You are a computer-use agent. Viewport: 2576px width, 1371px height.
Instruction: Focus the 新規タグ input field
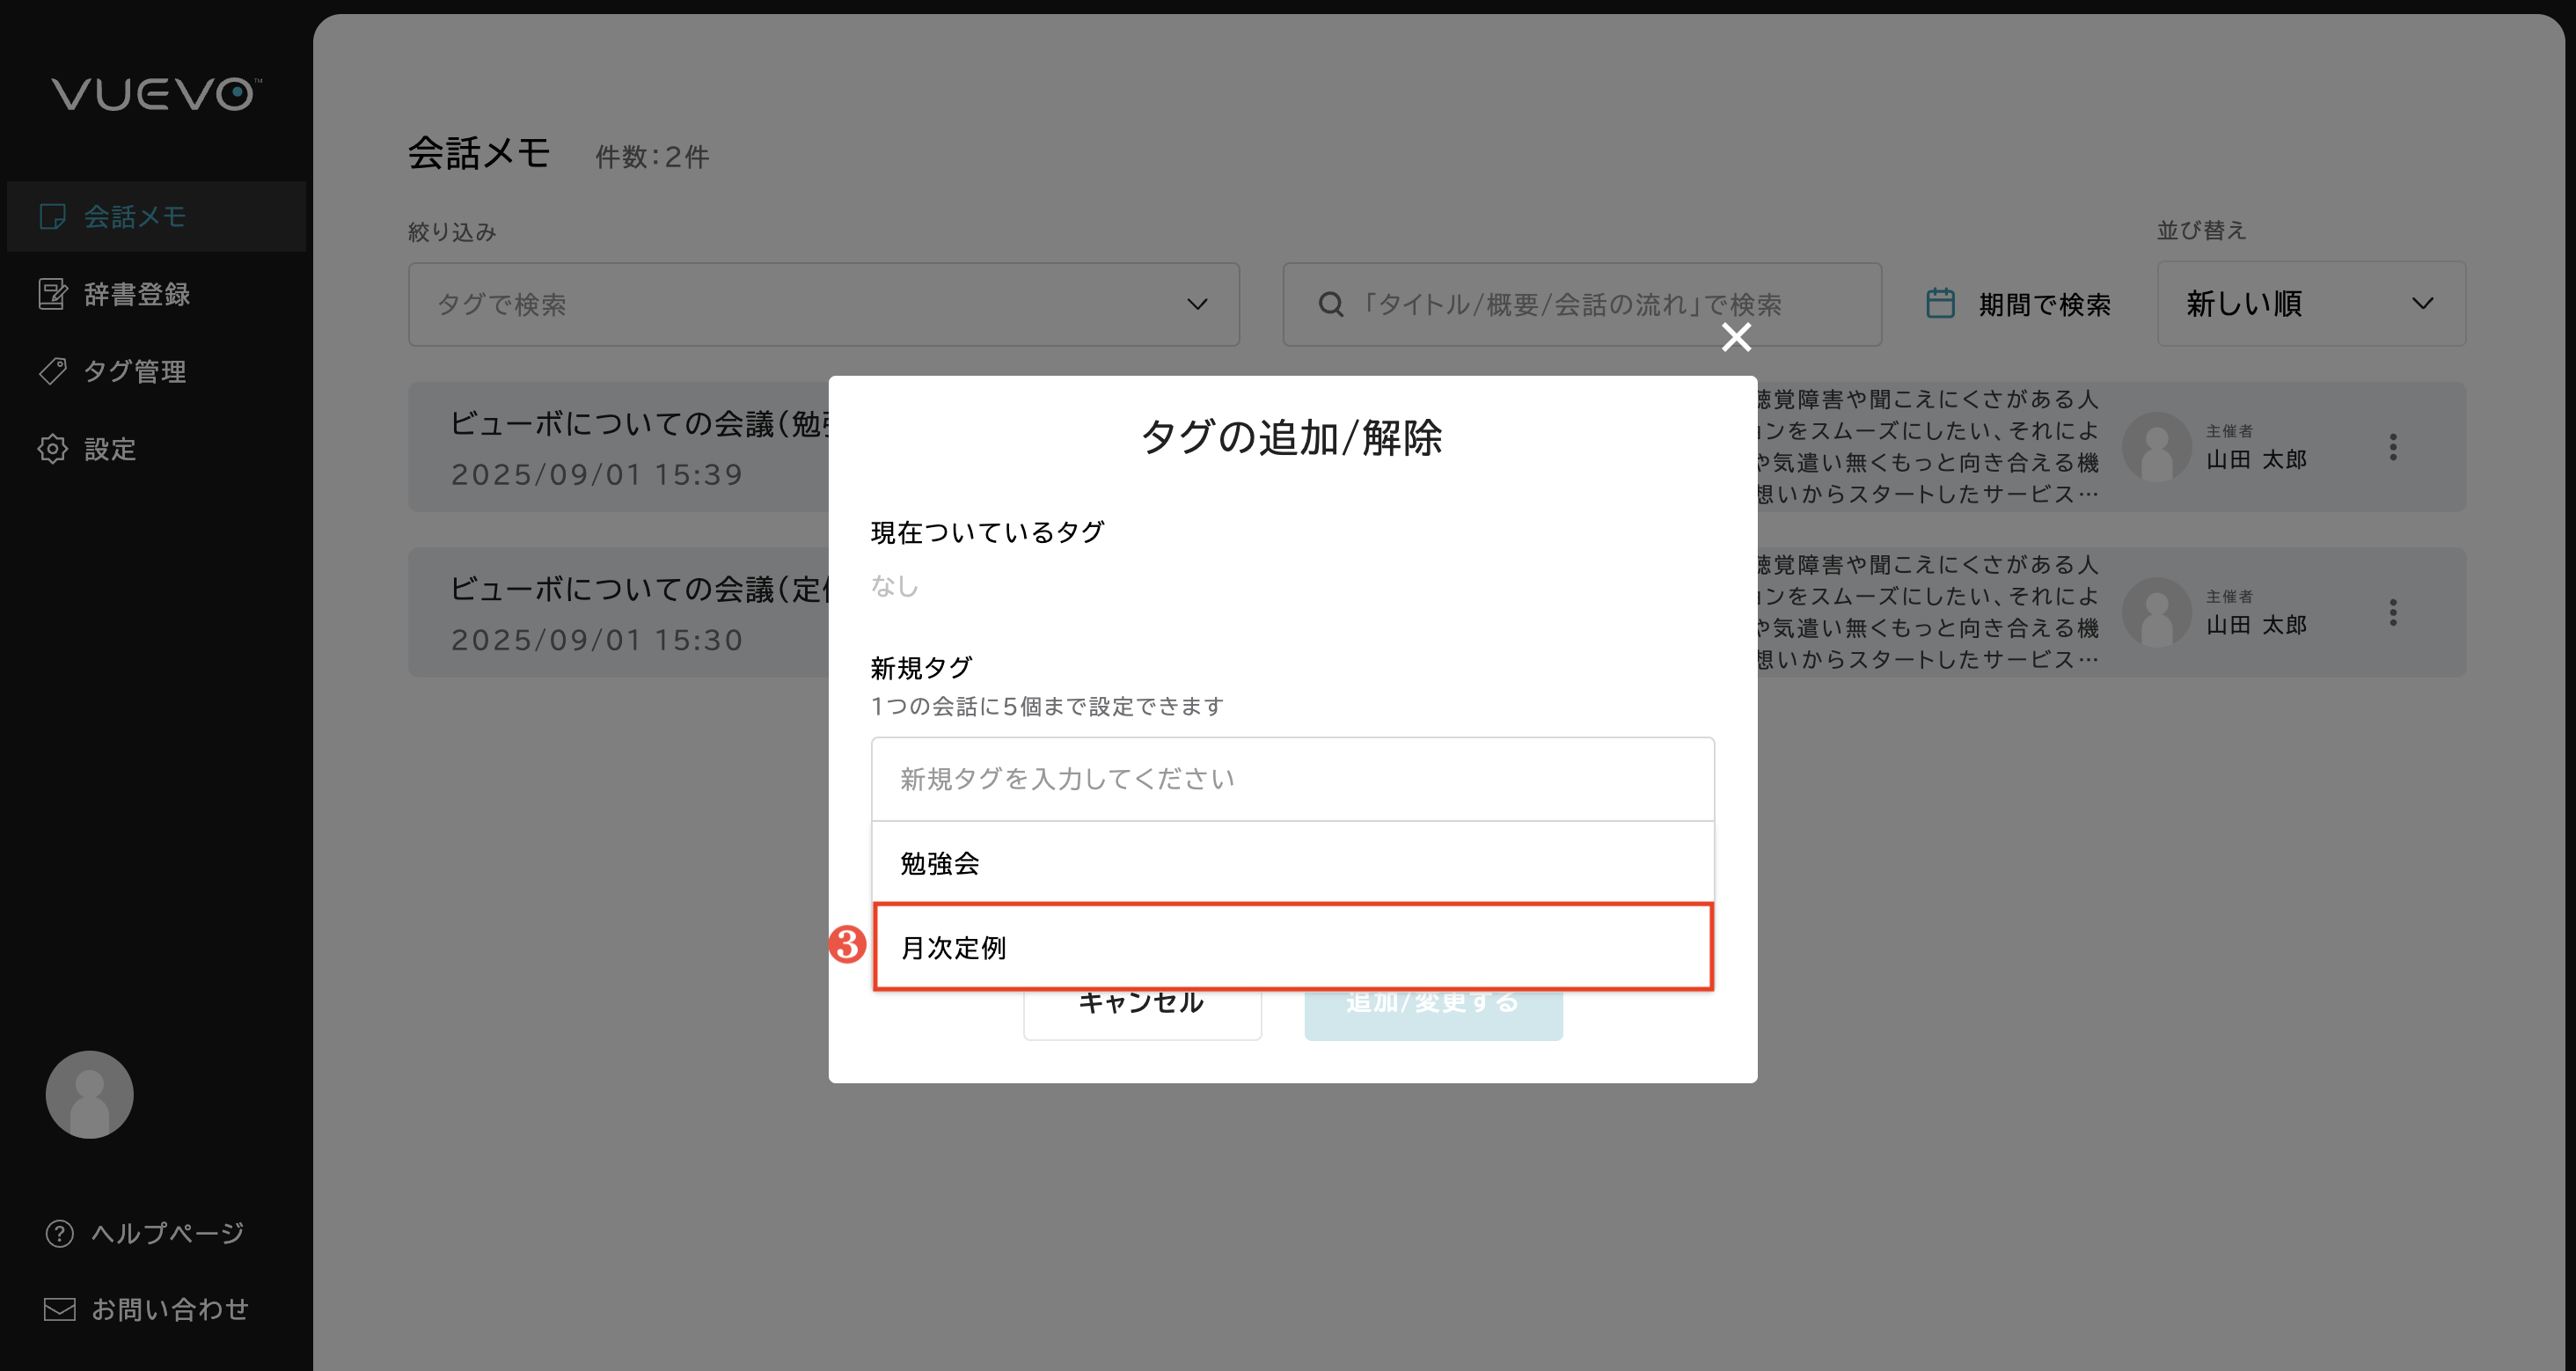tap(1292, 779)
